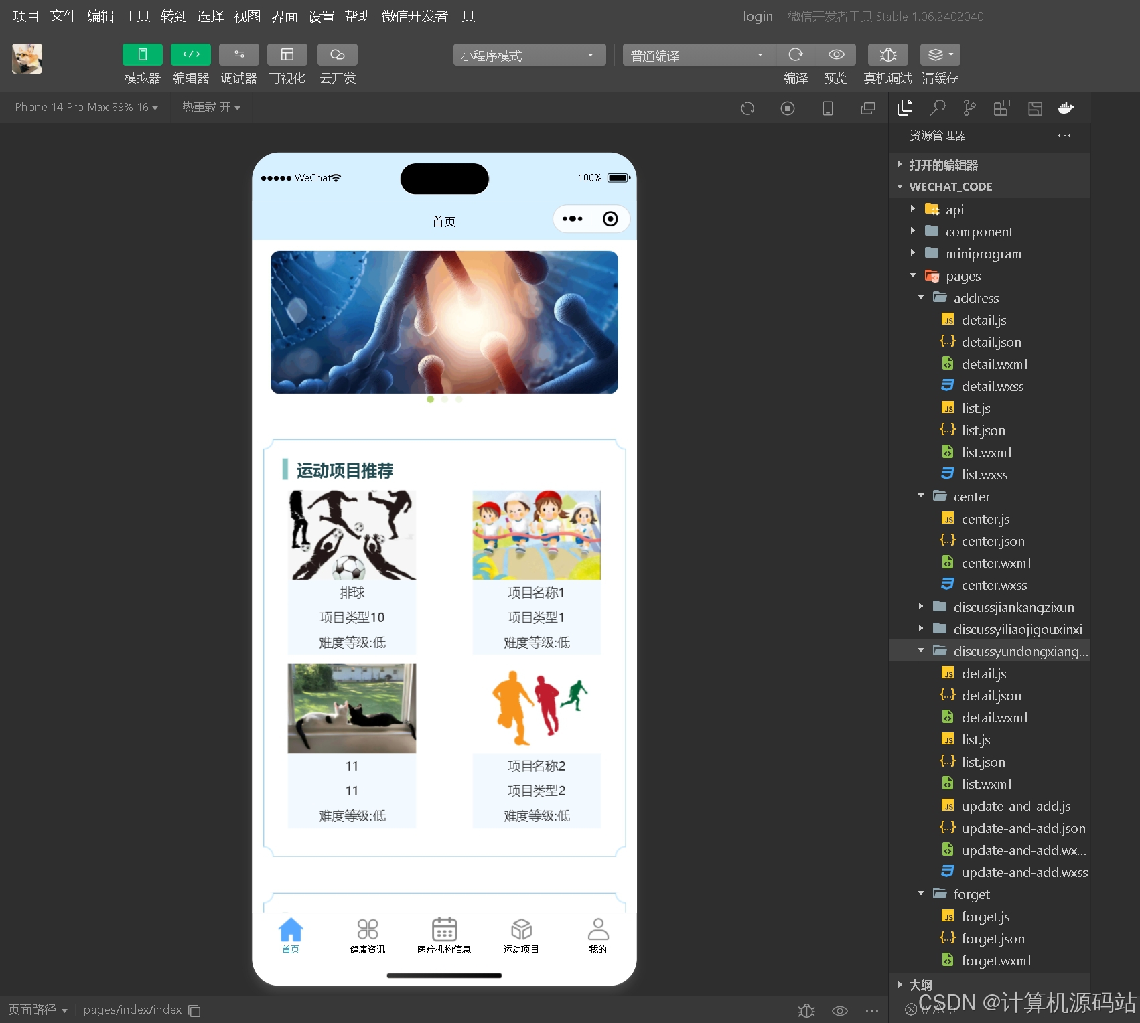Viewport: 1140px width, 1023px height.
Task: Open the explorer files icon
Action: click(906, 108)
